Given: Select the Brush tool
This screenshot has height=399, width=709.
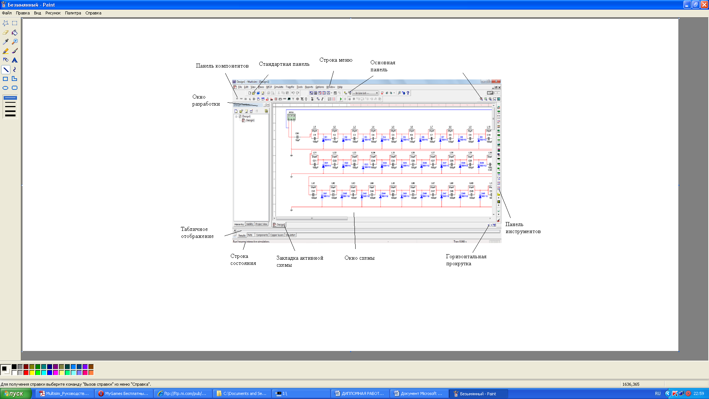Looking at the screenshot, I should [15, 51].
